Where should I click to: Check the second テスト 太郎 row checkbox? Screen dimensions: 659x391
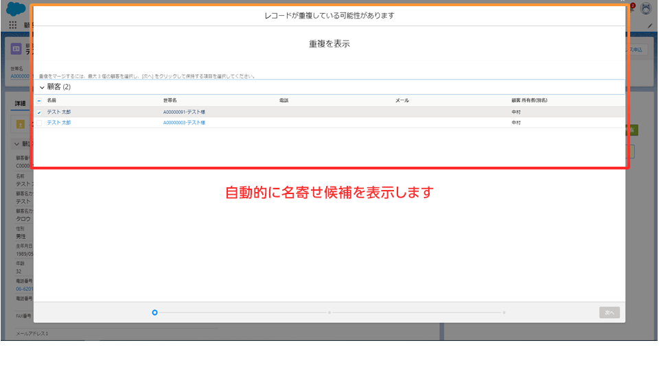39,123
